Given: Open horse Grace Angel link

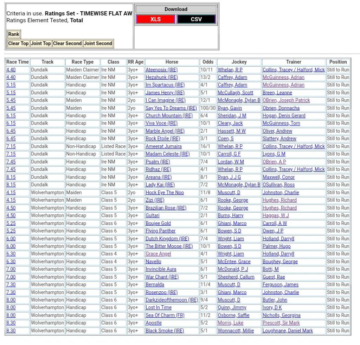Looking at the screenshot, I should (x=158, y=254).
